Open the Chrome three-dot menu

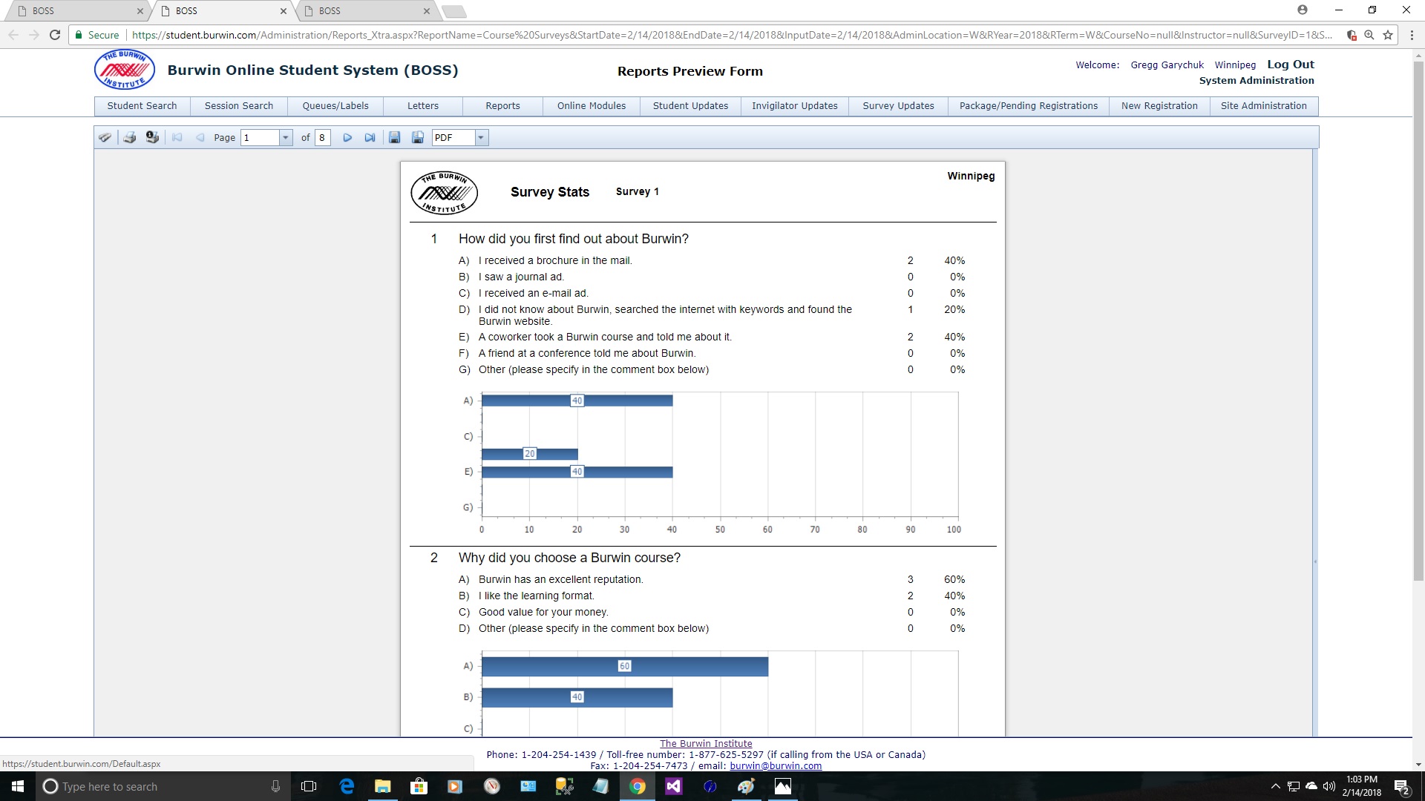click(1412, 35)
